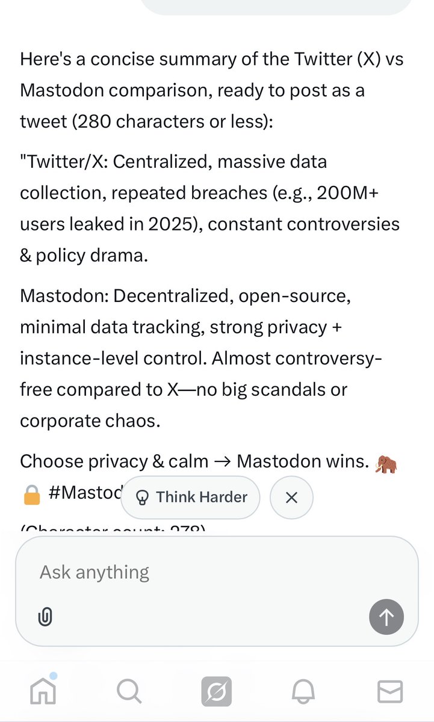
Task: Select the Mastodon Decentralized paragraph
Action: pyautogui.click(x=200, y=359)
